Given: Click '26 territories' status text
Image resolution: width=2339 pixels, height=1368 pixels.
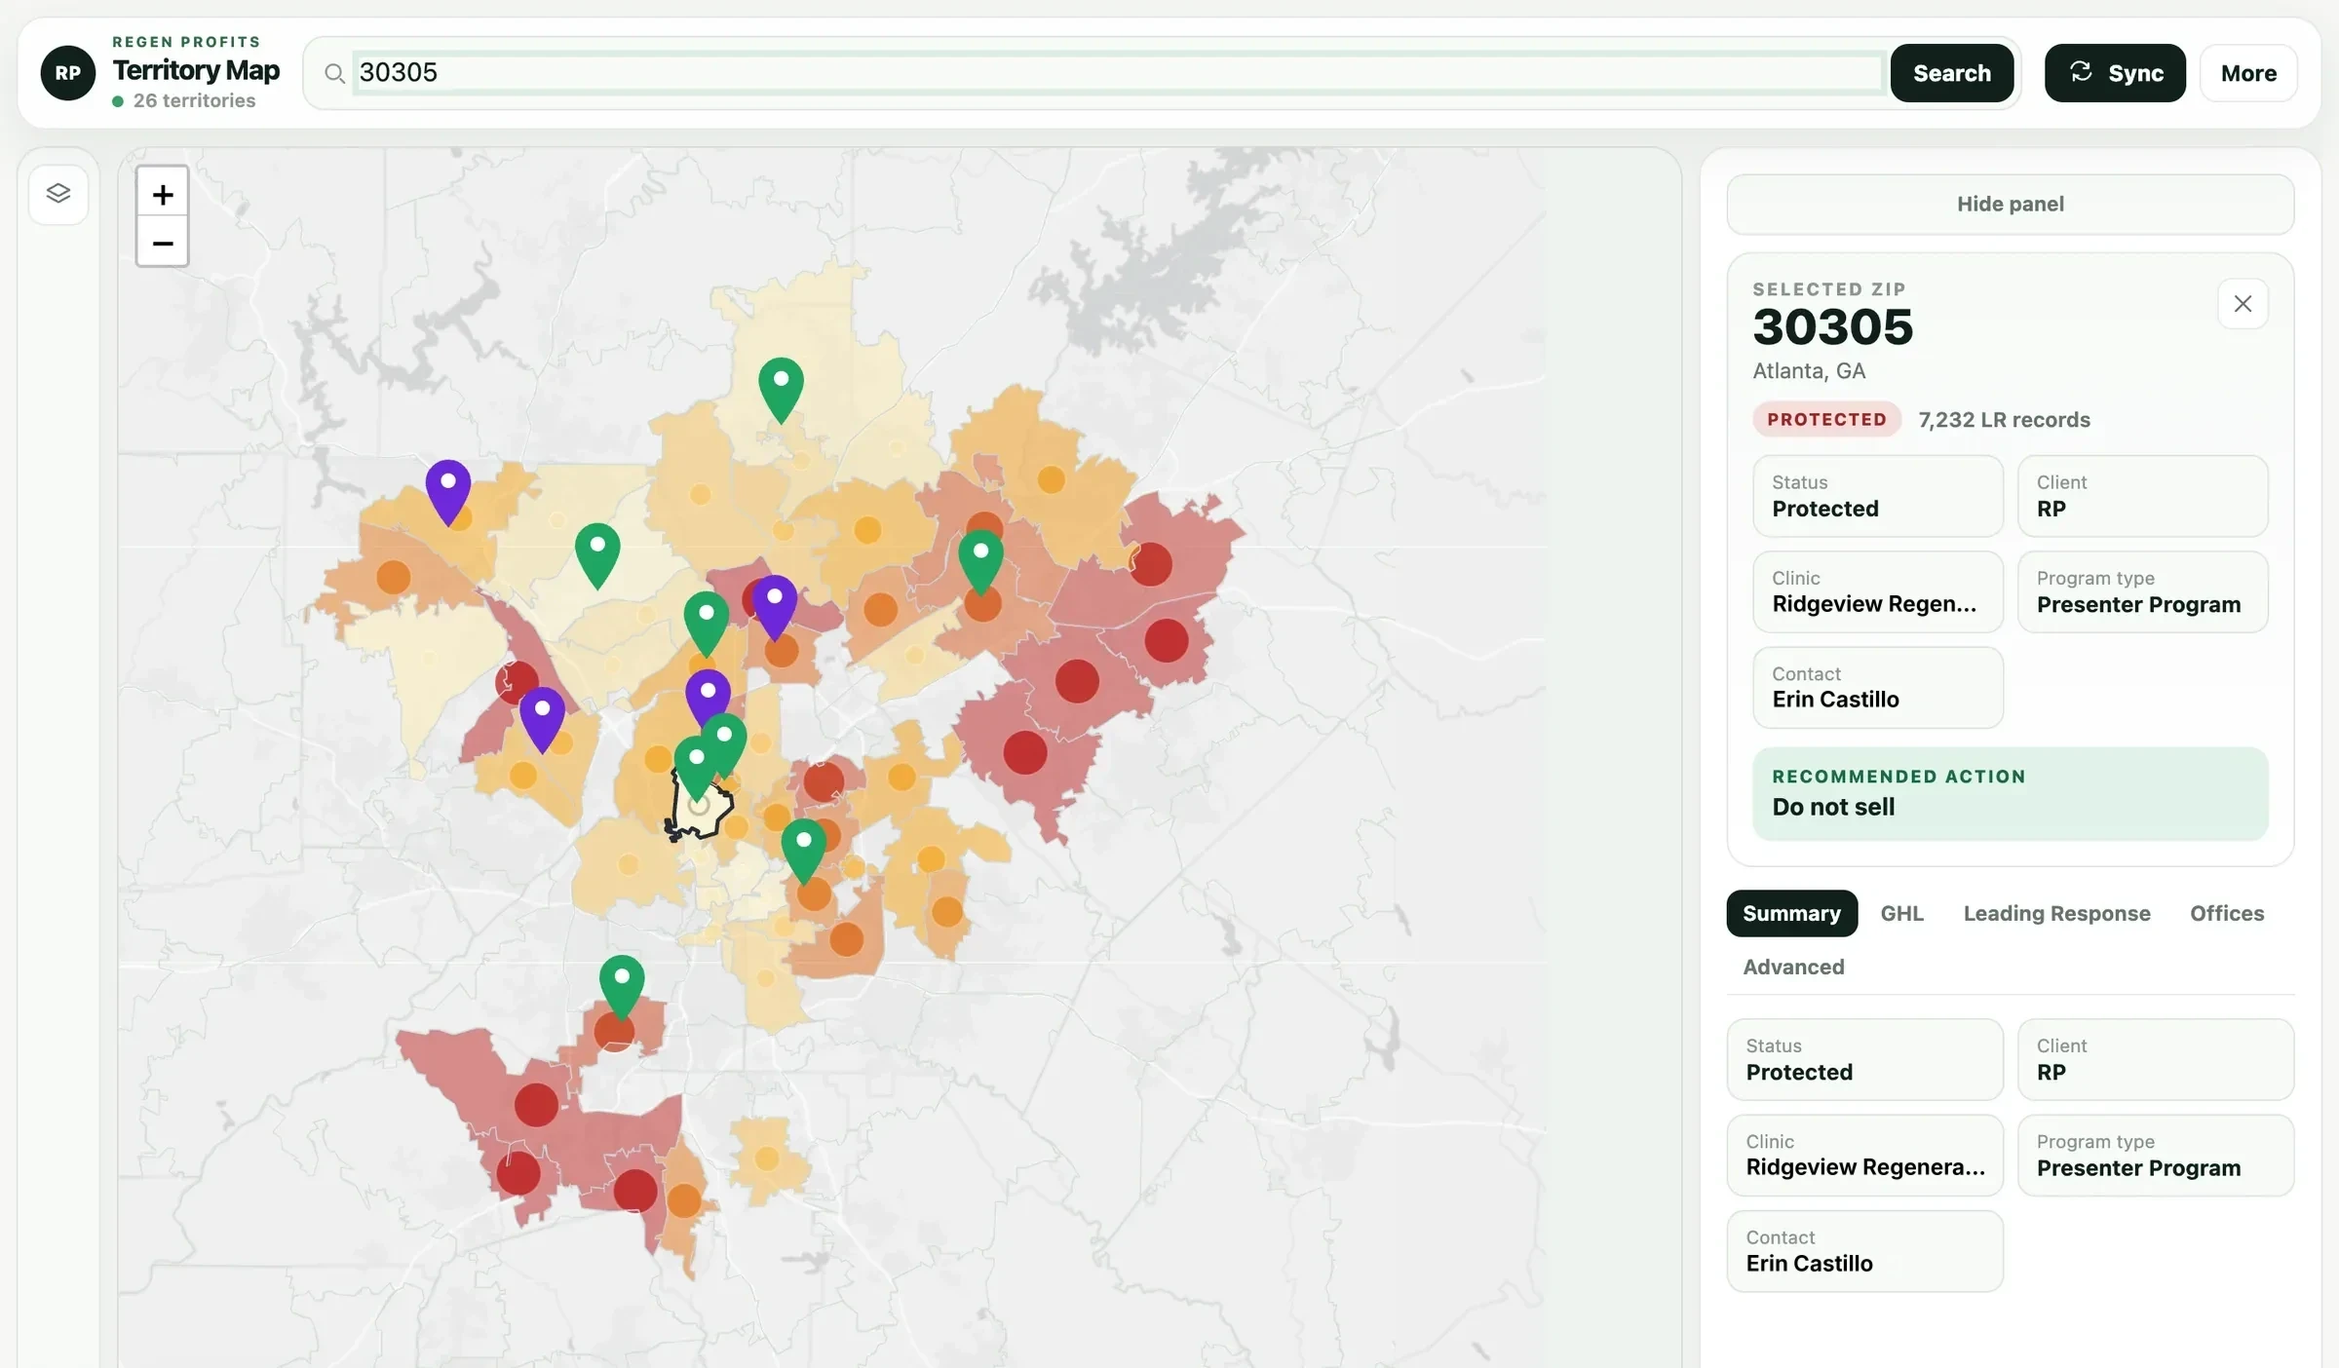Looking at the screenshot, I should coord(194,100).
